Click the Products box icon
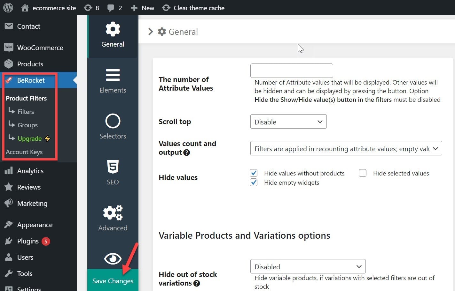The width and height of the screenshot is (455, 291). coord(9,64)
